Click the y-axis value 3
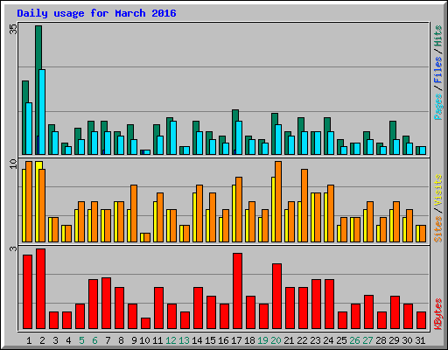This screenshot has width=448, height=350. (x=13, y=248)
